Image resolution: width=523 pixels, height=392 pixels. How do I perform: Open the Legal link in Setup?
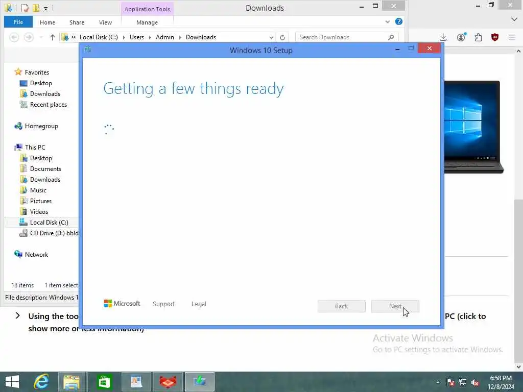pos(199,304)
